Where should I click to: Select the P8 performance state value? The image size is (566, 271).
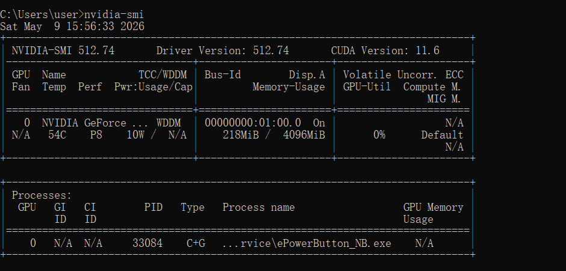[x=96, y=135]
